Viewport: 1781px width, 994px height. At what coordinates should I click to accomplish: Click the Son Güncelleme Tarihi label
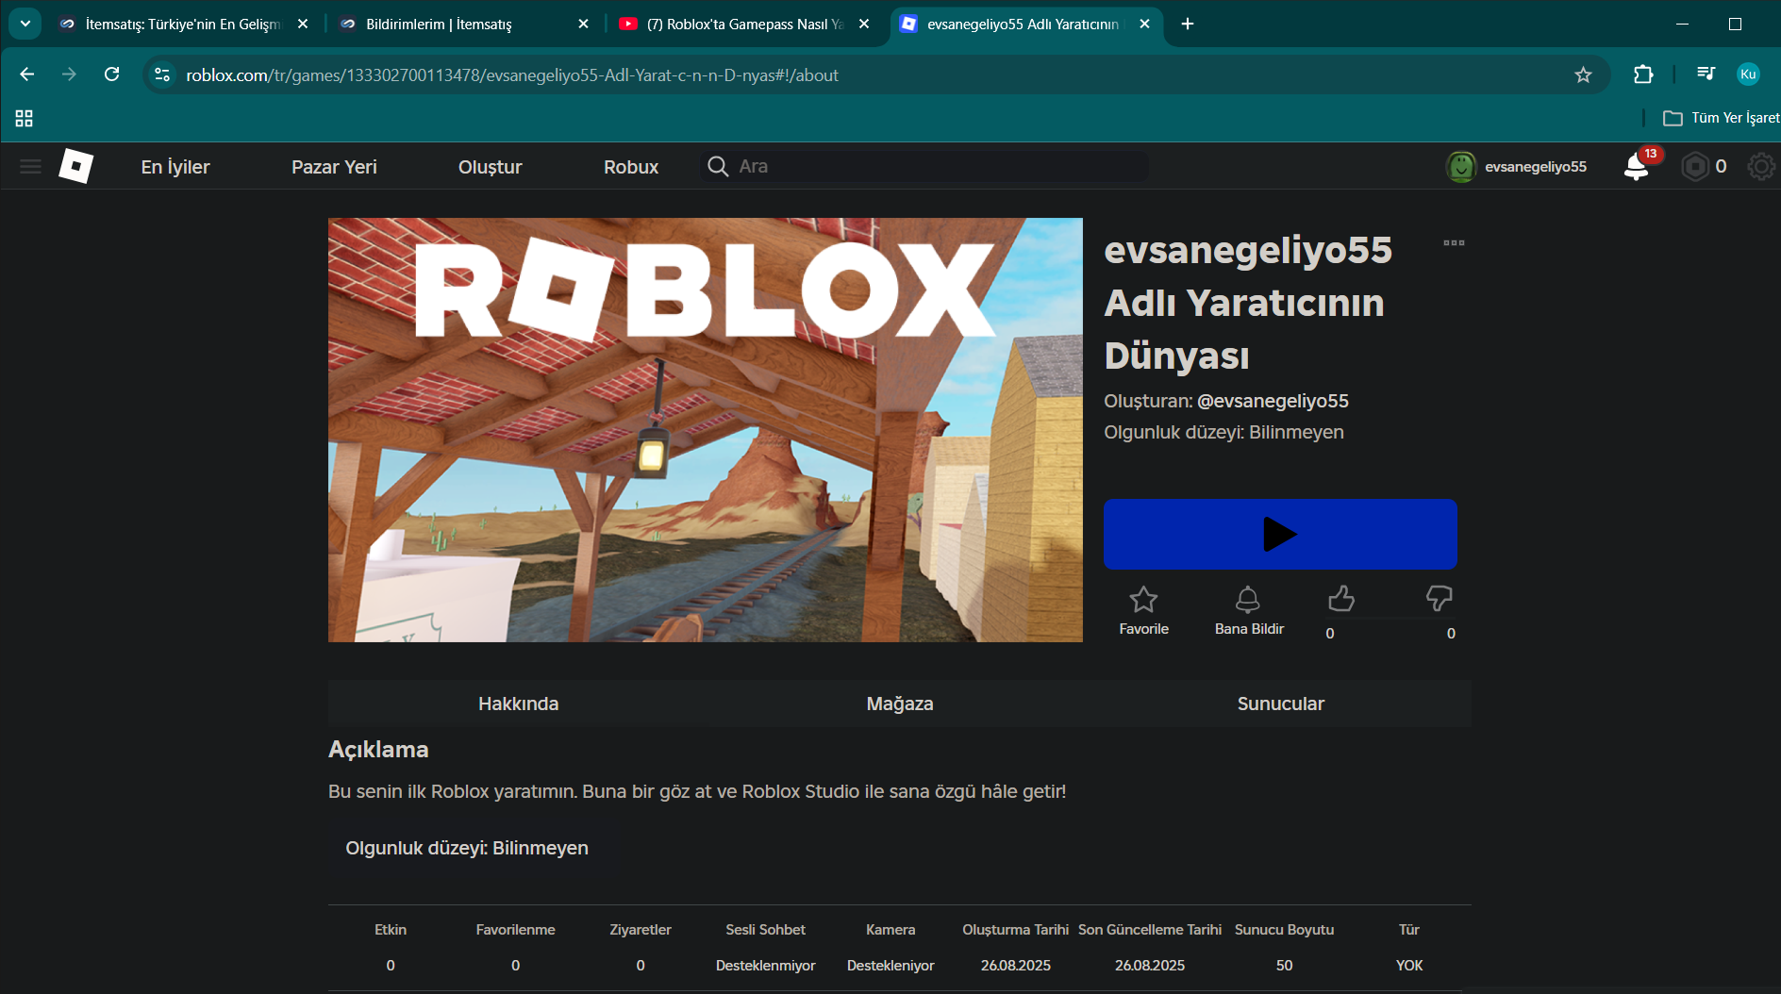(1150, 930)
